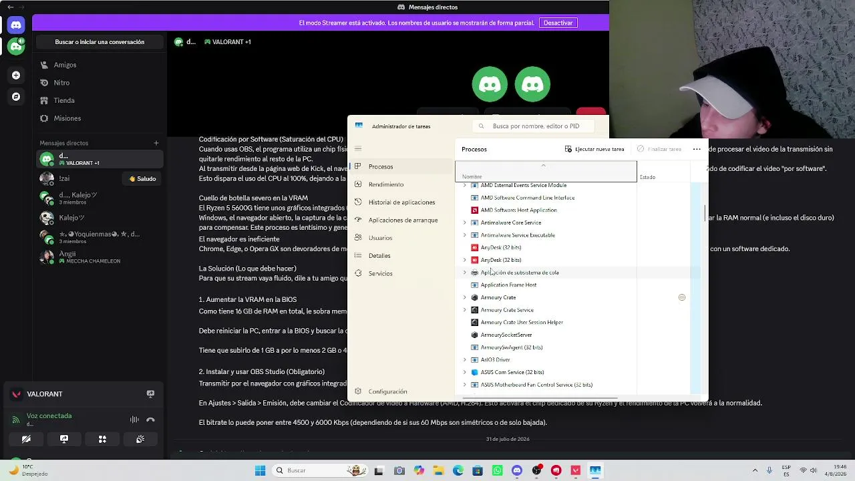Screen dimensions: 855x481
Task: Open Procesos tab in Task Manager
Action: point(401,166)
